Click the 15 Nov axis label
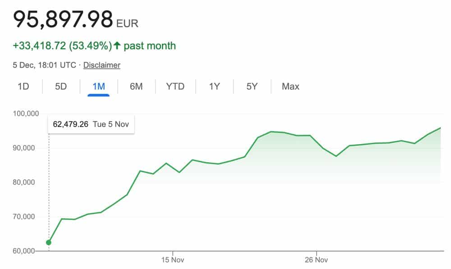Viewport: 451px width, 269px height. (173, 260)
